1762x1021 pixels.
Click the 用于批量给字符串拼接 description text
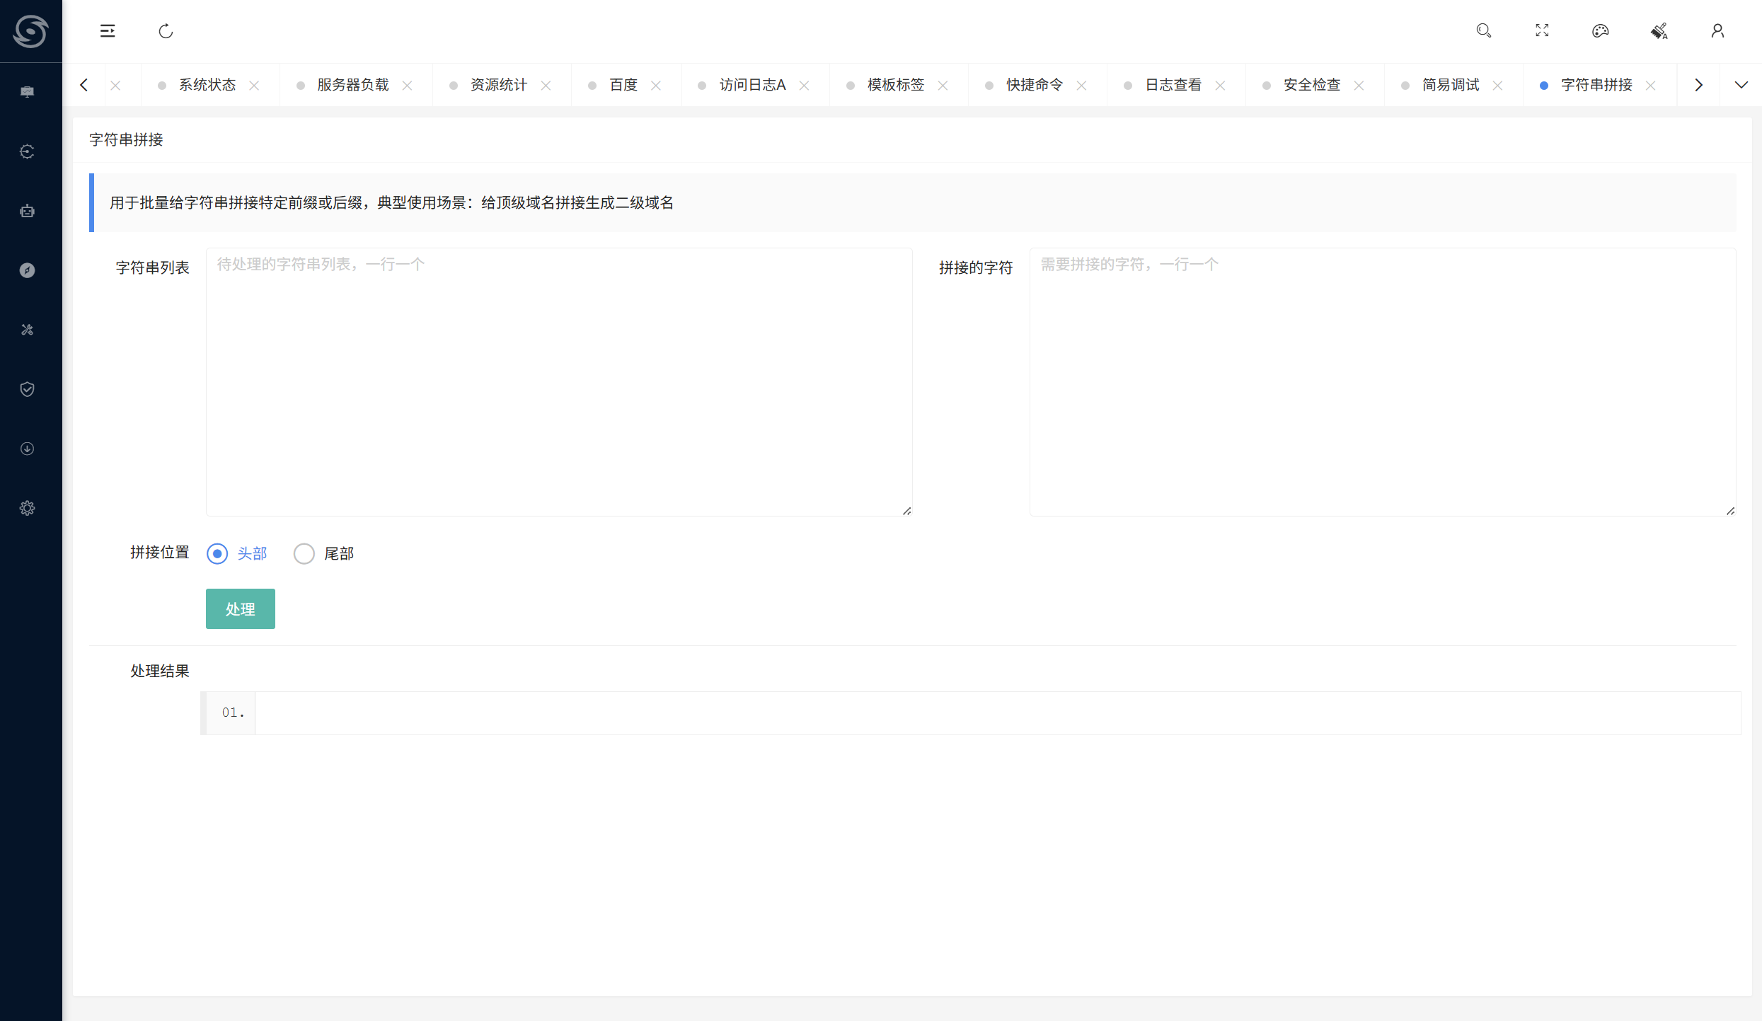[391, 203]
